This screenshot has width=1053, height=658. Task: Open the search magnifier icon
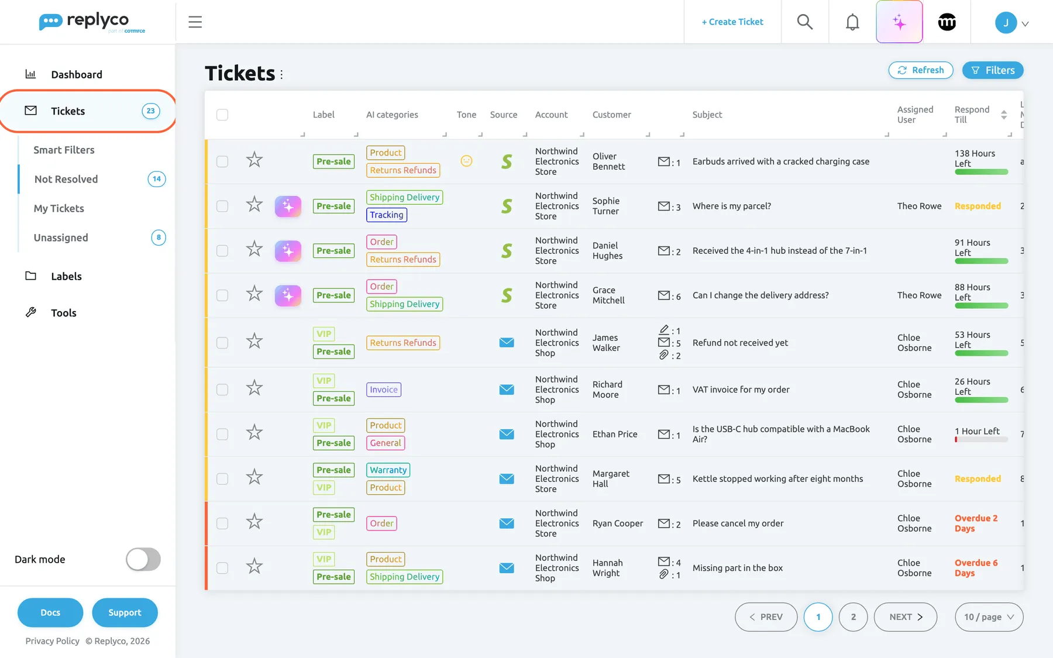[x=805, y=22]
